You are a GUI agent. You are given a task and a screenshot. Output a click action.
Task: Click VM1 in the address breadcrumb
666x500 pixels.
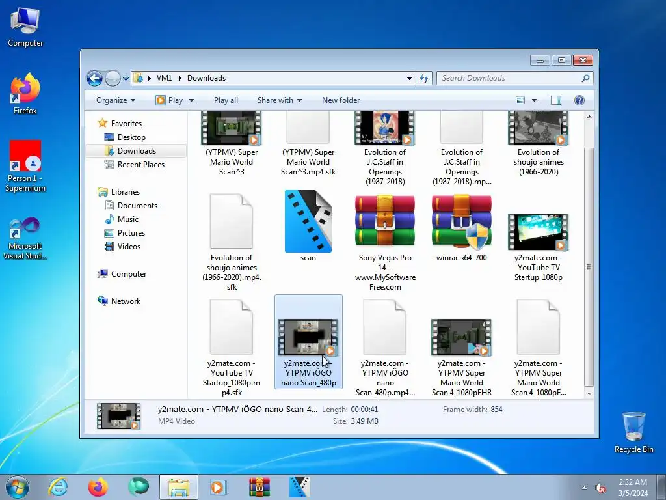click(x=164, y=78)
